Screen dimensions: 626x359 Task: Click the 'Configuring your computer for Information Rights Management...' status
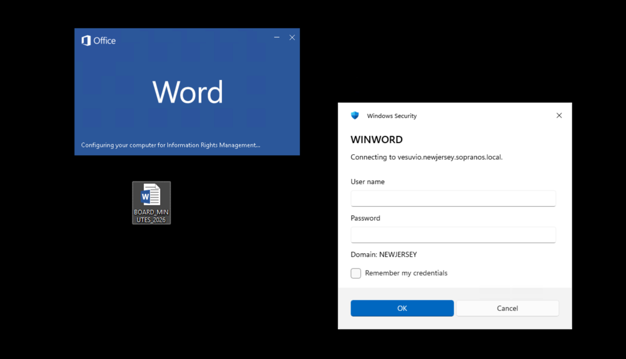tap(171, 145)
